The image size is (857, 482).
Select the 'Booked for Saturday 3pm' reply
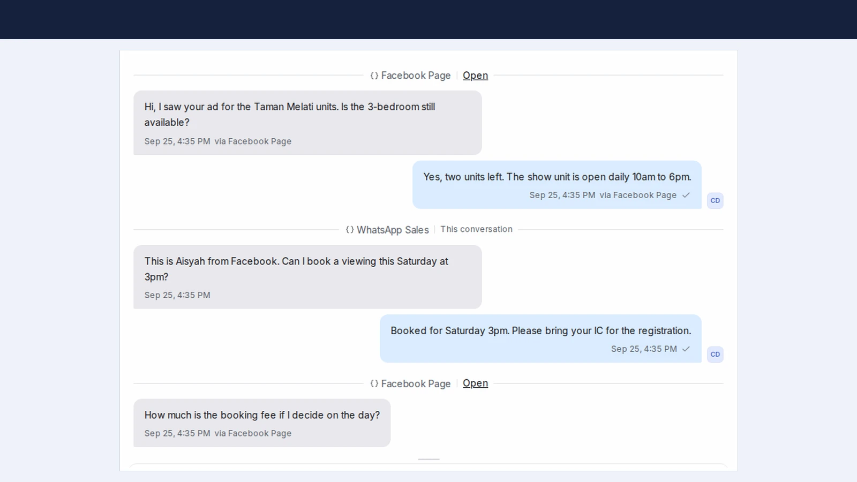[x=540, y=338]
